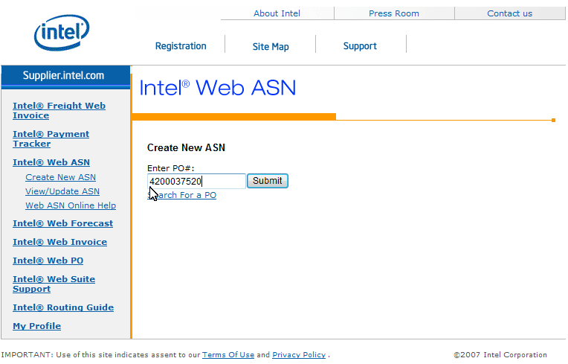The height and width of the screenshot is (364, 568).
Task: Open Intel Web Suite Support link
Action: (x=54, y=284)
